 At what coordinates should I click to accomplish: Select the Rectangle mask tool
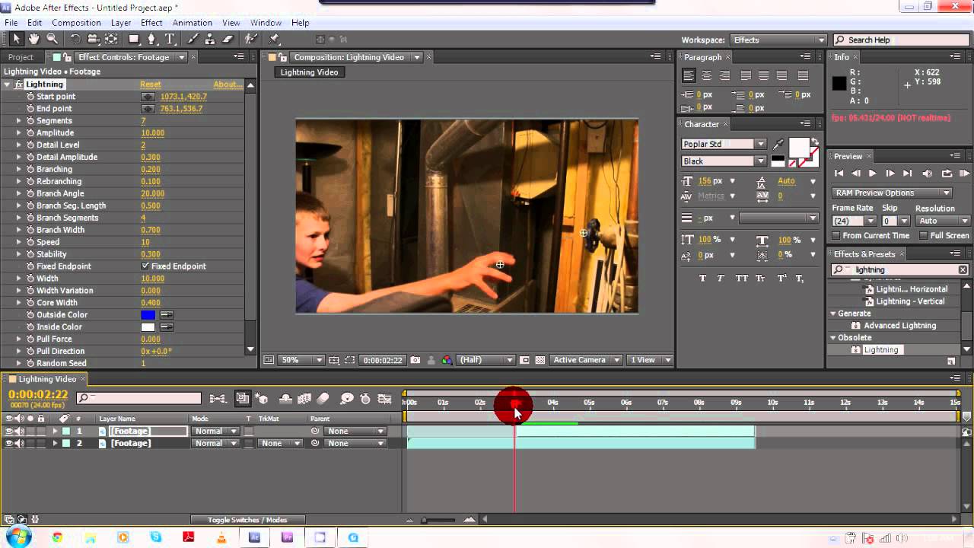[134, 39]
